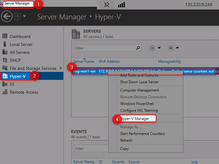219x164 pixels.
Task: Open navigation history dropdown arrow
Action: tap(24, 16)
